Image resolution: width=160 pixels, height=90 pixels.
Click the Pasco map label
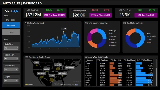click(x=36, y=62)
